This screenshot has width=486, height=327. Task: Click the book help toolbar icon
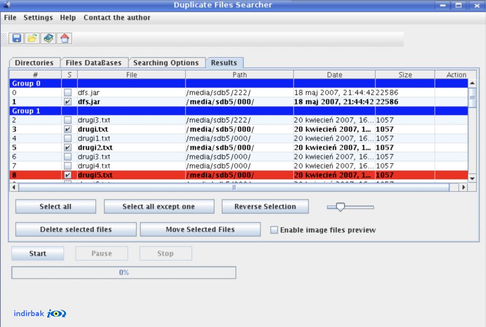pyautogui.click(x=48, y=38)
